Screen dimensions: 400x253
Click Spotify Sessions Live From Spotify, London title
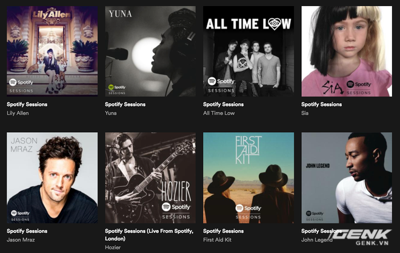tap(149, 235)
